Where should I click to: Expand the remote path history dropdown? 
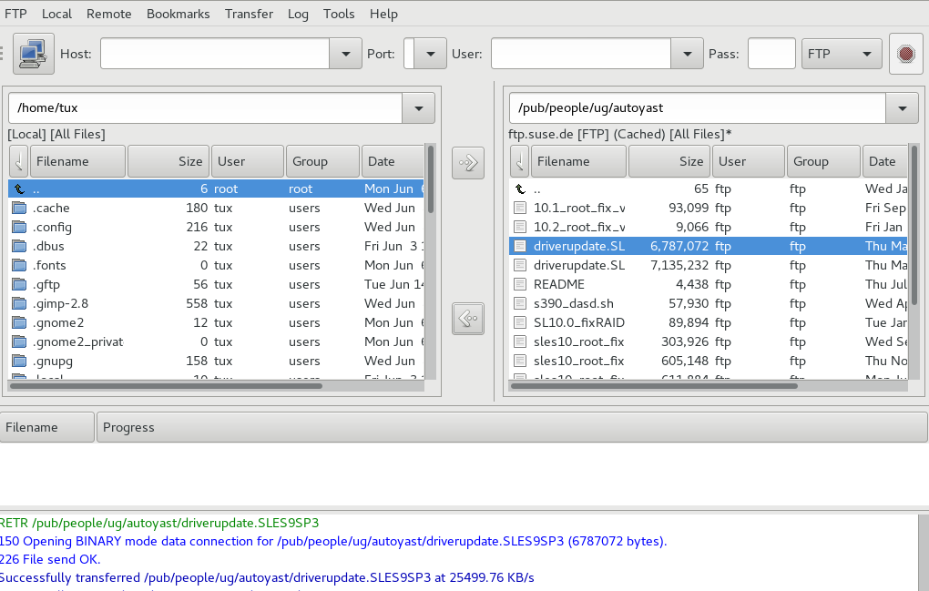(902, 107)
